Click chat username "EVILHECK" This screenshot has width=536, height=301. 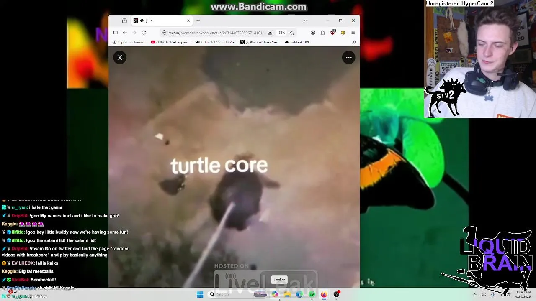(x=23, y=263)
